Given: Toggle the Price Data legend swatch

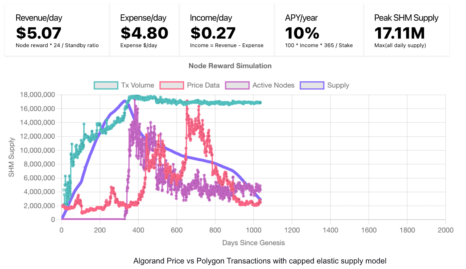Looking at the screenshot, I should point(172,85).
